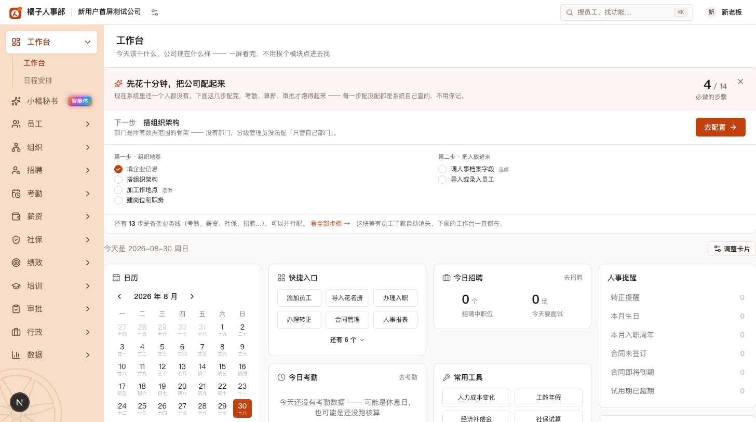Click the 去配置 button
The height and width of the screenshot is (422, 756).
tap(721, 127)
